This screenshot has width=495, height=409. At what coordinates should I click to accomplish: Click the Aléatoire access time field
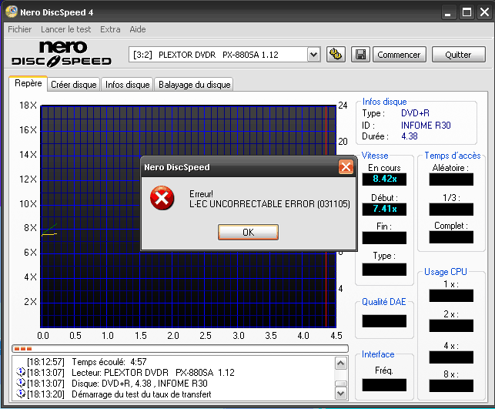point(451,179)
